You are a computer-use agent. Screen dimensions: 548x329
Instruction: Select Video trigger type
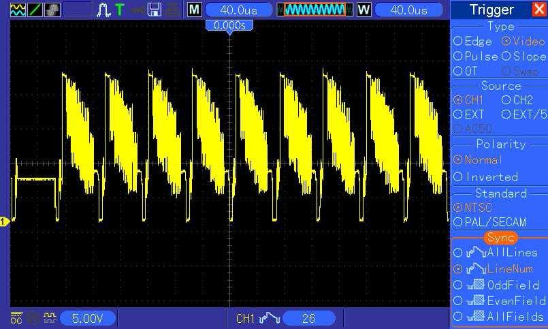tap(523, 42)
